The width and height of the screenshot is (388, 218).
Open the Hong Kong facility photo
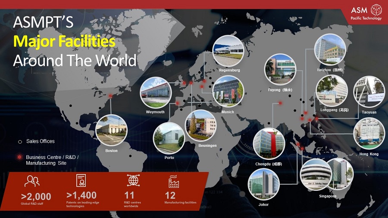tap(369, 133)
